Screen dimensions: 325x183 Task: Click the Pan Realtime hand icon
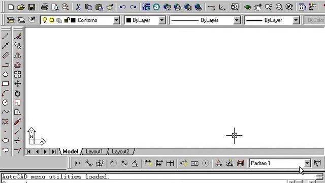pyautogui.click(x=258, y=7)
